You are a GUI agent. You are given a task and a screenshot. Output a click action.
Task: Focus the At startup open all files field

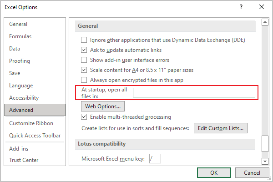pos(194,92)
